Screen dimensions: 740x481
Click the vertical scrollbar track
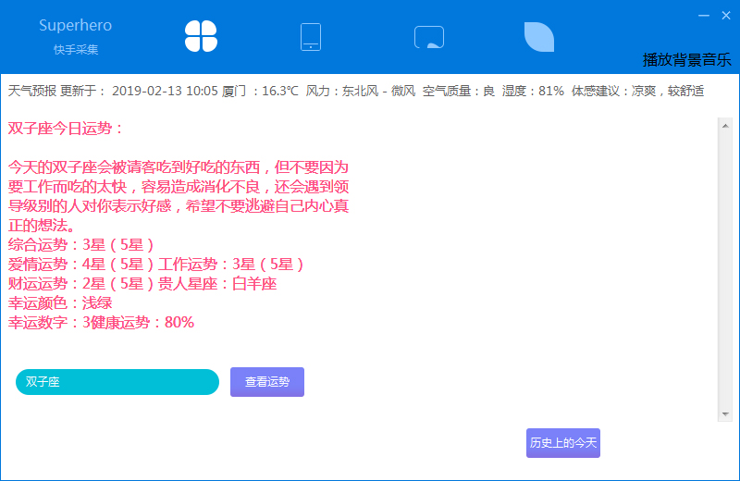tap(725, 268)
